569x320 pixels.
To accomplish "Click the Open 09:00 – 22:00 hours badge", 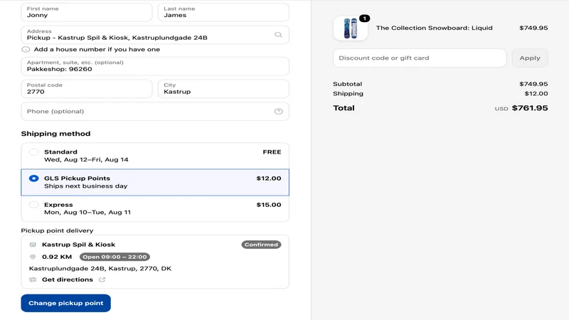I will (x=115, y=257).
